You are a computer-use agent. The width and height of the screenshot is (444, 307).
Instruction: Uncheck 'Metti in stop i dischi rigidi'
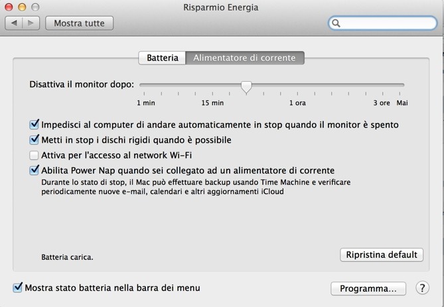click(x=35, y=140)
